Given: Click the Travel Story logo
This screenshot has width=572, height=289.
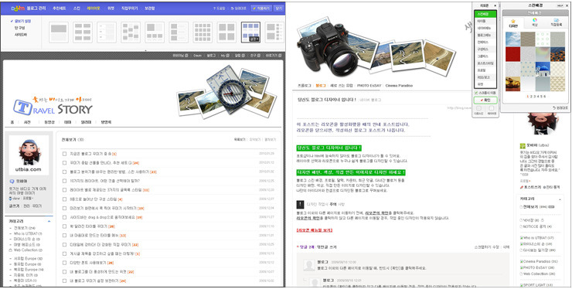Looking at the screenshot, I should pos(53,106).
